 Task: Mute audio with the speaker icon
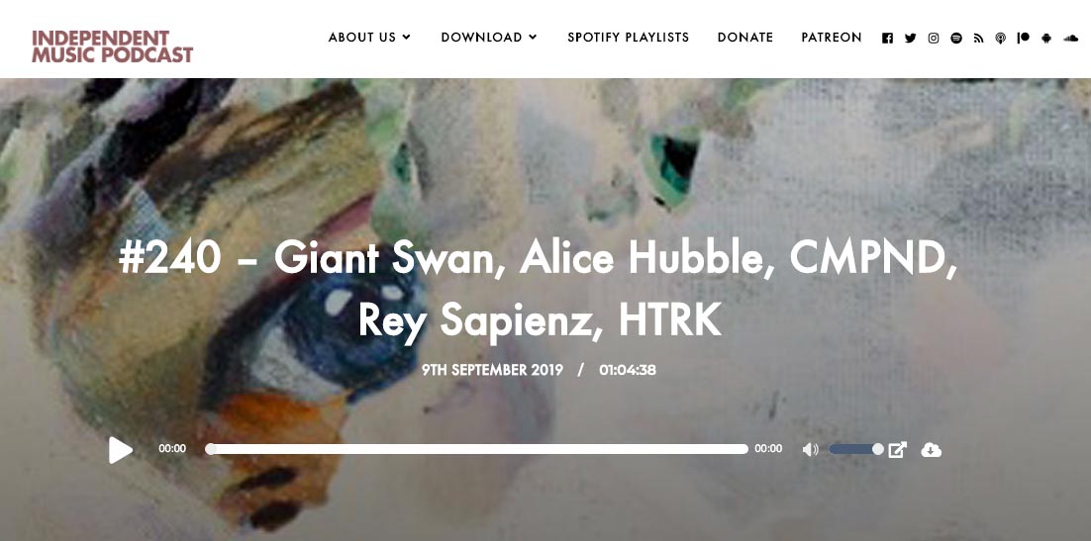tap(810, 449)
